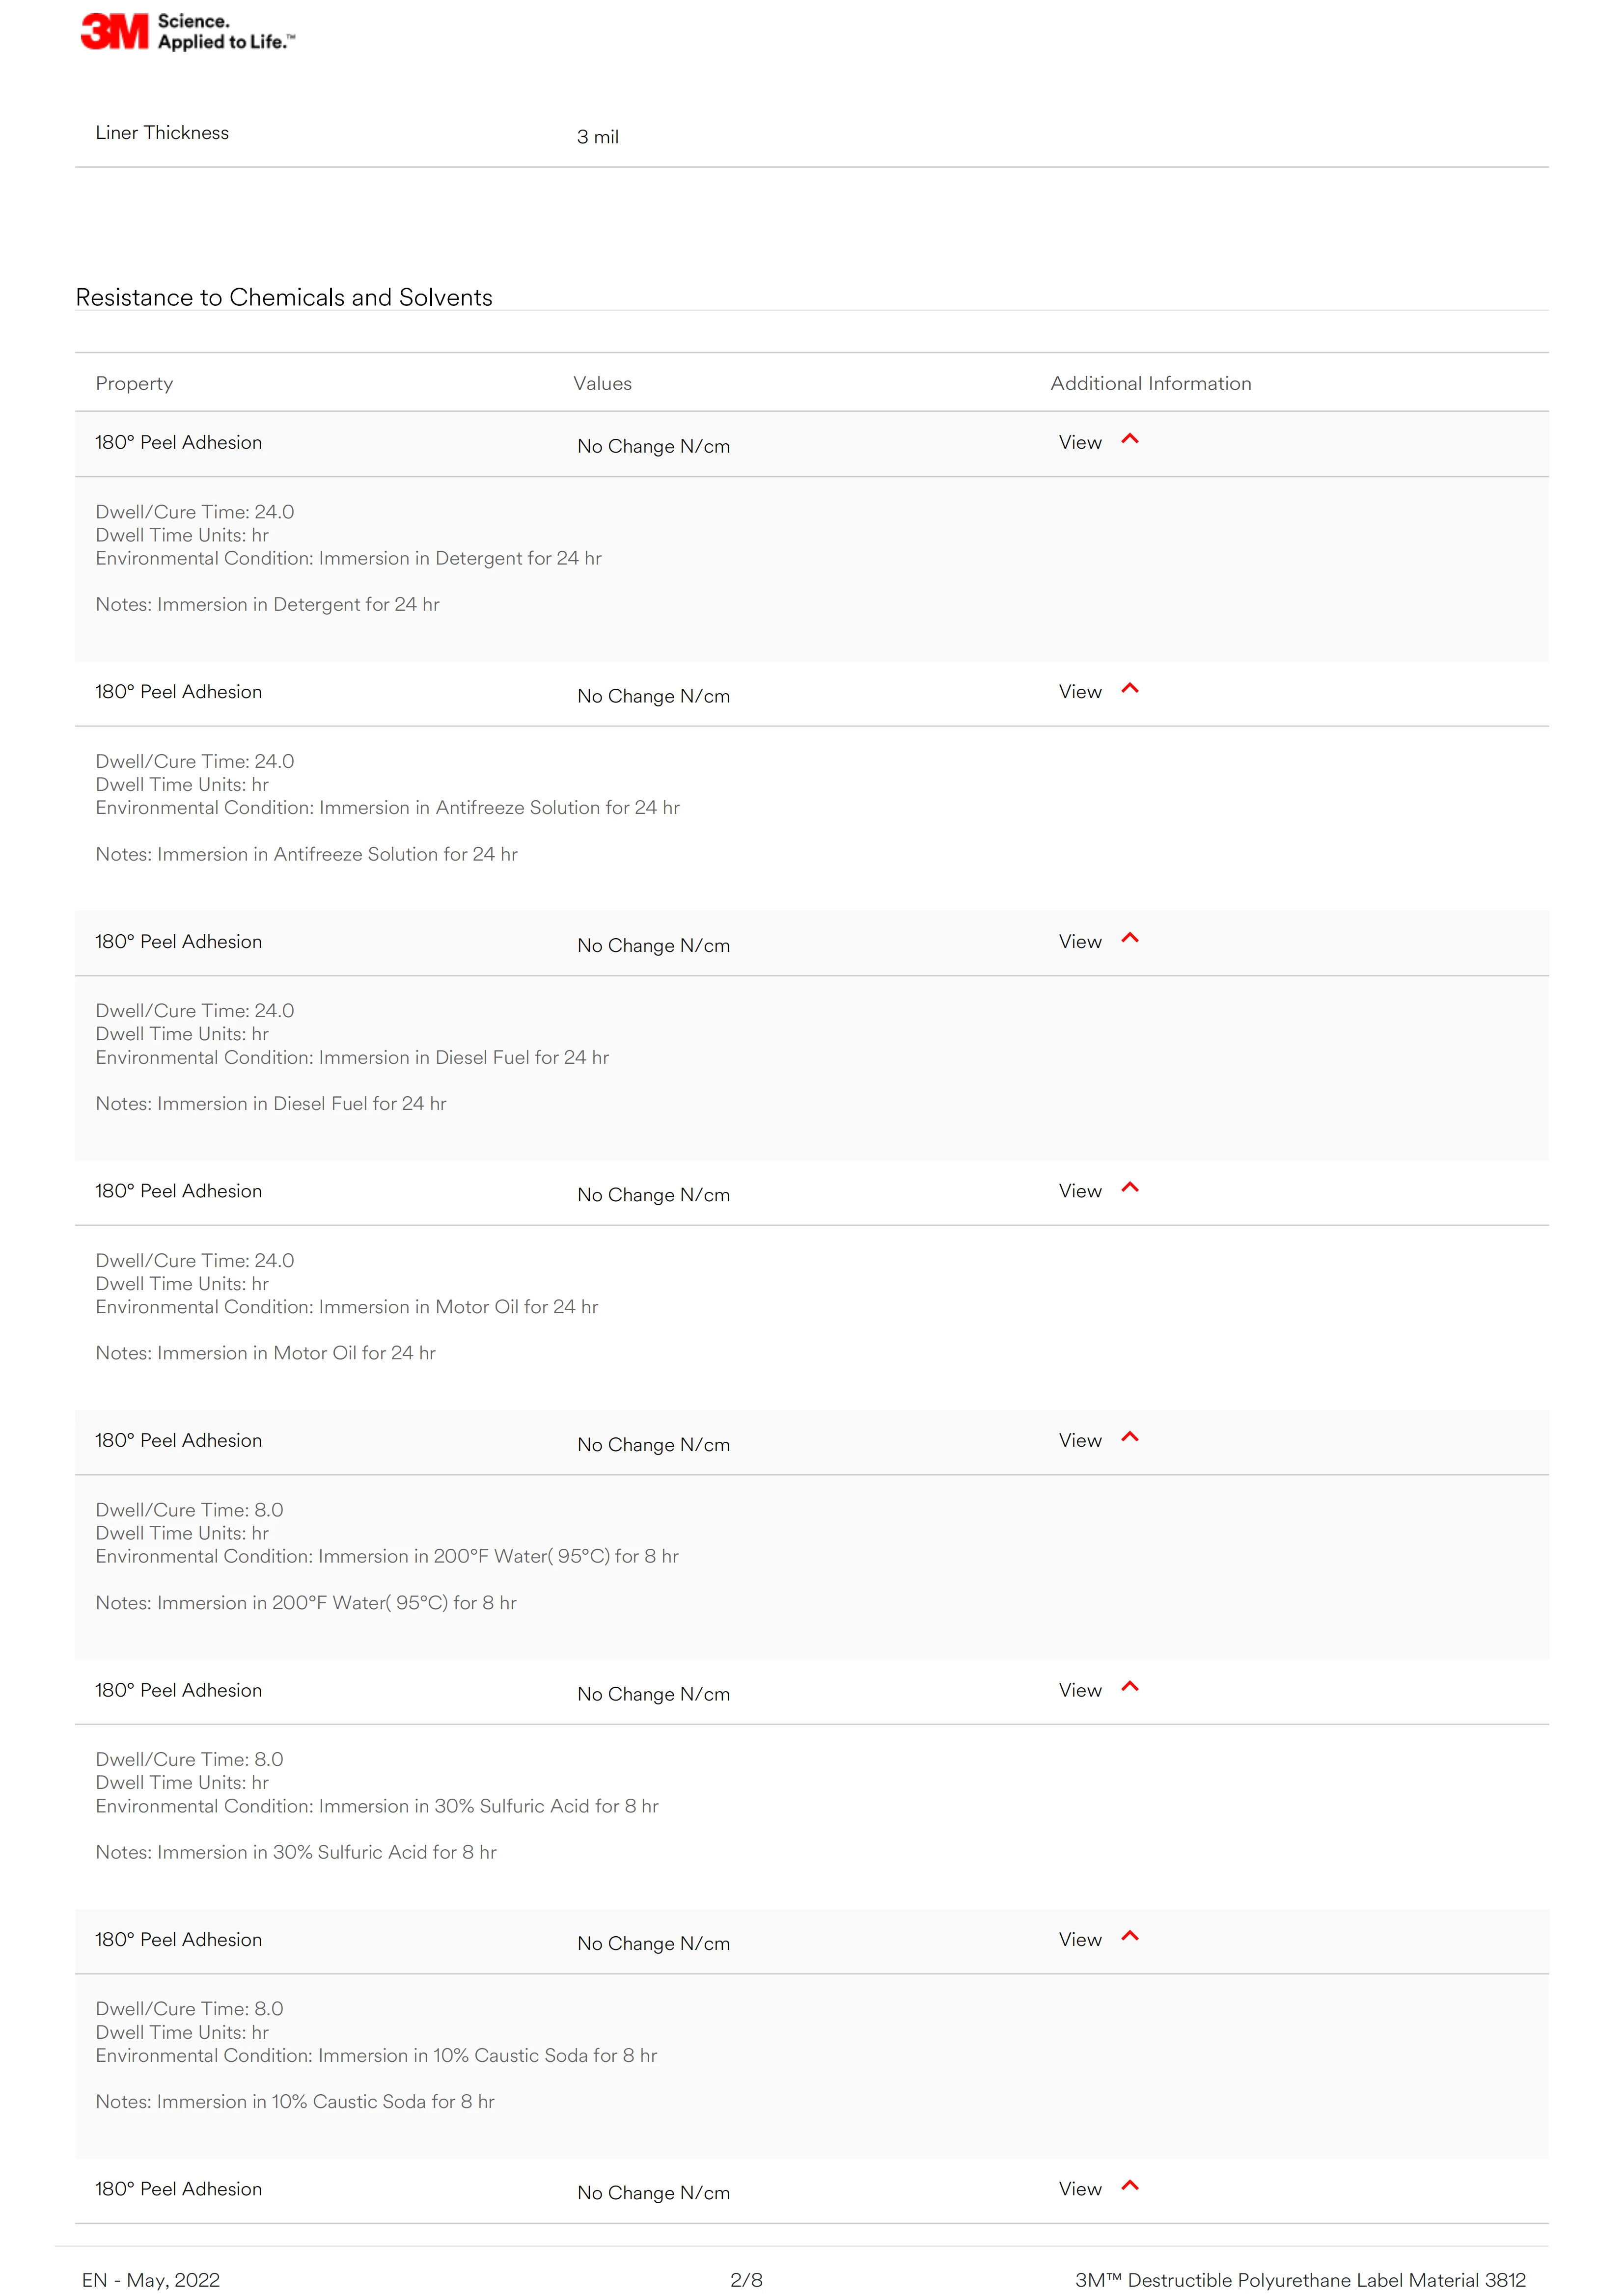Collapse the Detergent immersion row chevron

(1129, 439)
